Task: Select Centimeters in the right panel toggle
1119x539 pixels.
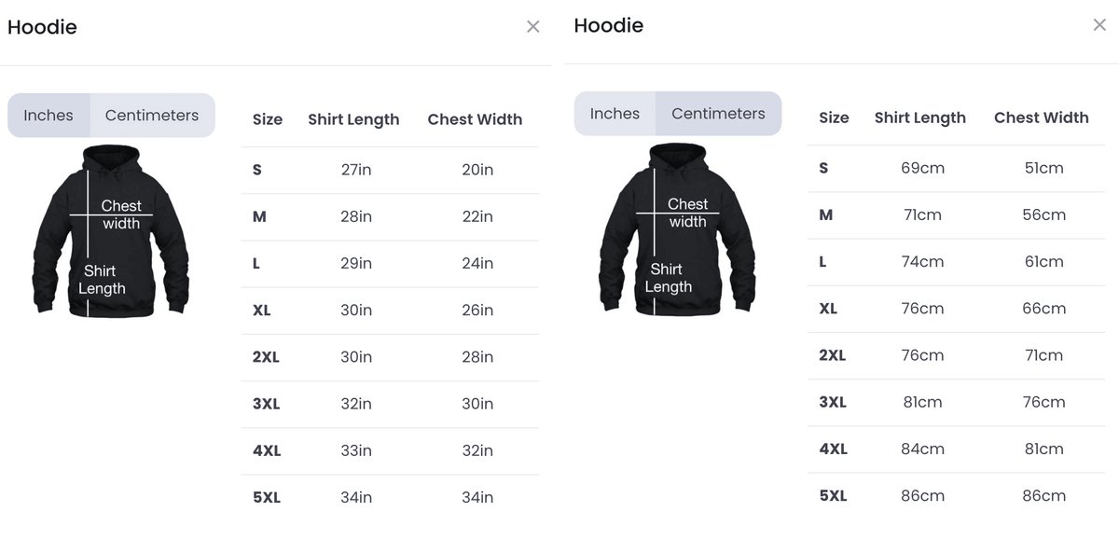Action: tap(718, 114)
